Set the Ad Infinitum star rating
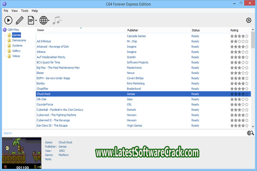Screen dimensions: 257x171 pos(239,41)
